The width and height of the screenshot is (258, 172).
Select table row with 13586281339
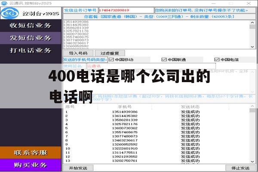pos(157,120)
